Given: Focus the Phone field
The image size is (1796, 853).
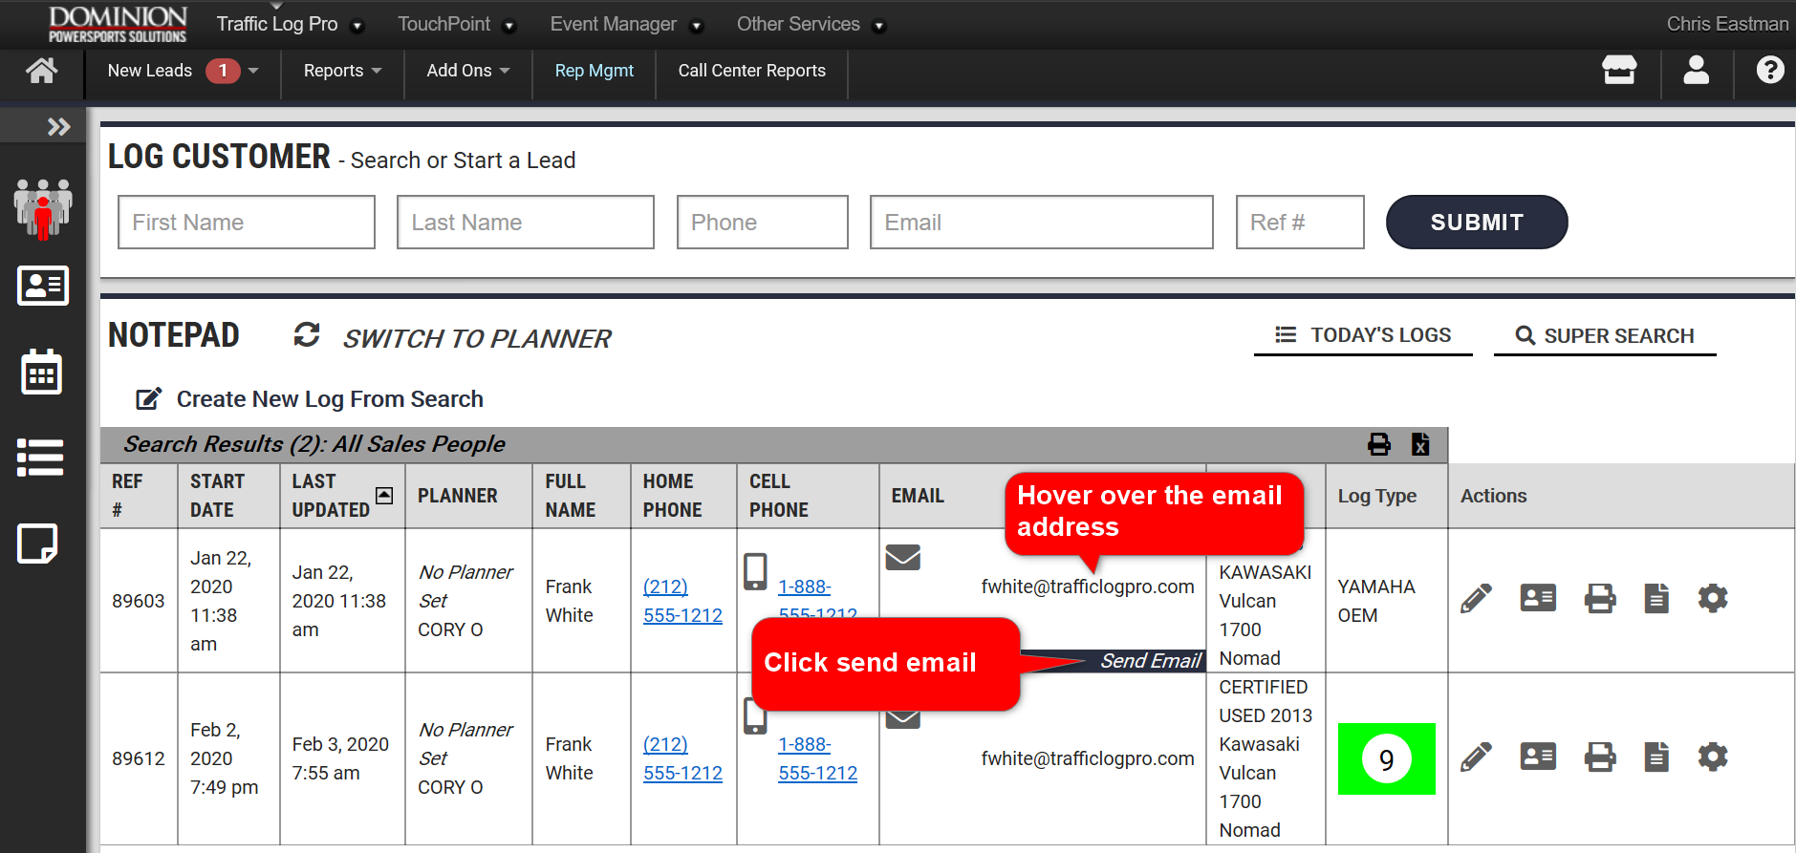Looking at the screenshot, I should click(x=763, y=223).
